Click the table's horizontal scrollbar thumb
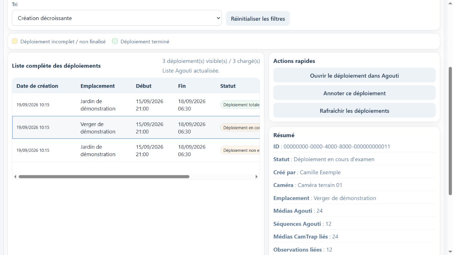The width and height of the screenshot is (453, 255). coord(104,177)
